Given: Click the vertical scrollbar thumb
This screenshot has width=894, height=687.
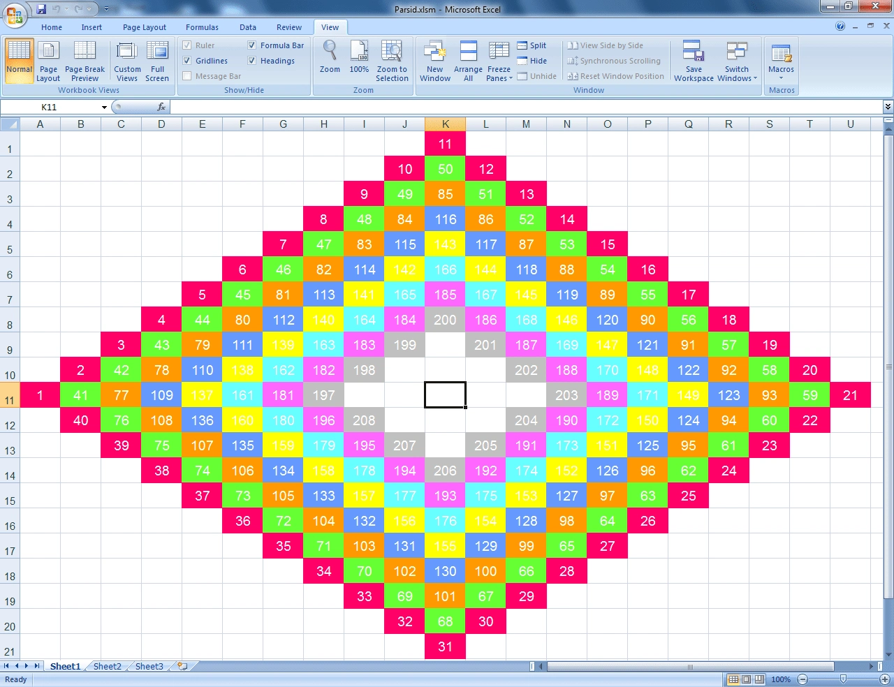Looking at the screenshot, I should (888, 367).
